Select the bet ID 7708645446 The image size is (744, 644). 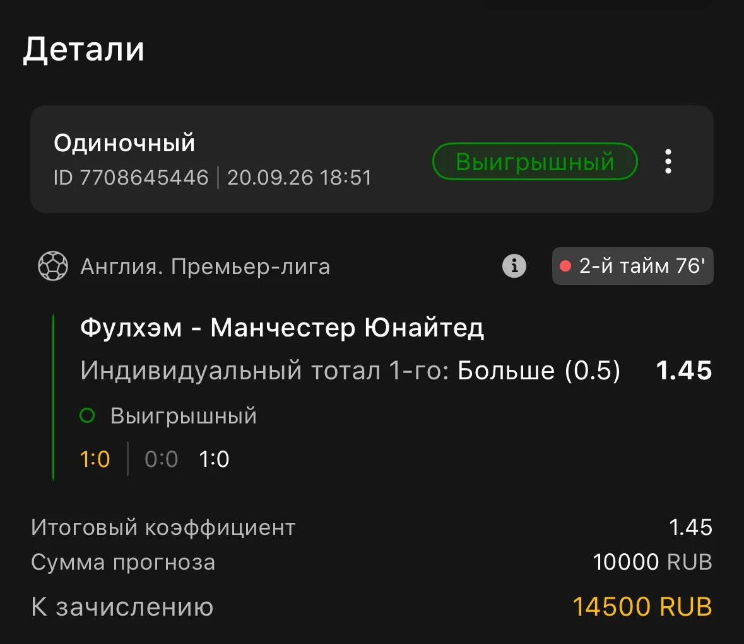click(x=131, y=178)
